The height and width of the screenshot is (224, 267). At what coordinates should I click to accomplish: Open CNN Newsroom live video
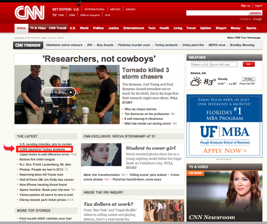pos(224,196)
